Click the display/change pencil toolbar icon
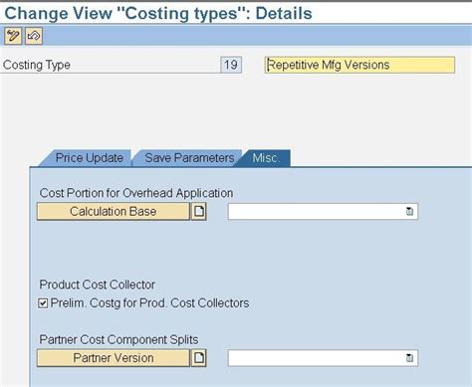This screenshot has width=472, height=387. [x=13, y=36]
